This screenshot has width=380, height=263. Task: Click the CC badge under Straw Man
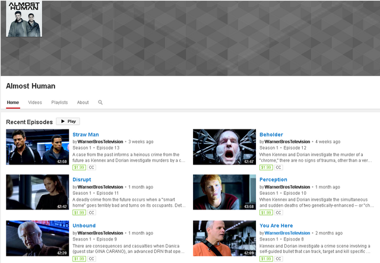pyautogui.click(x=91, y=167)
